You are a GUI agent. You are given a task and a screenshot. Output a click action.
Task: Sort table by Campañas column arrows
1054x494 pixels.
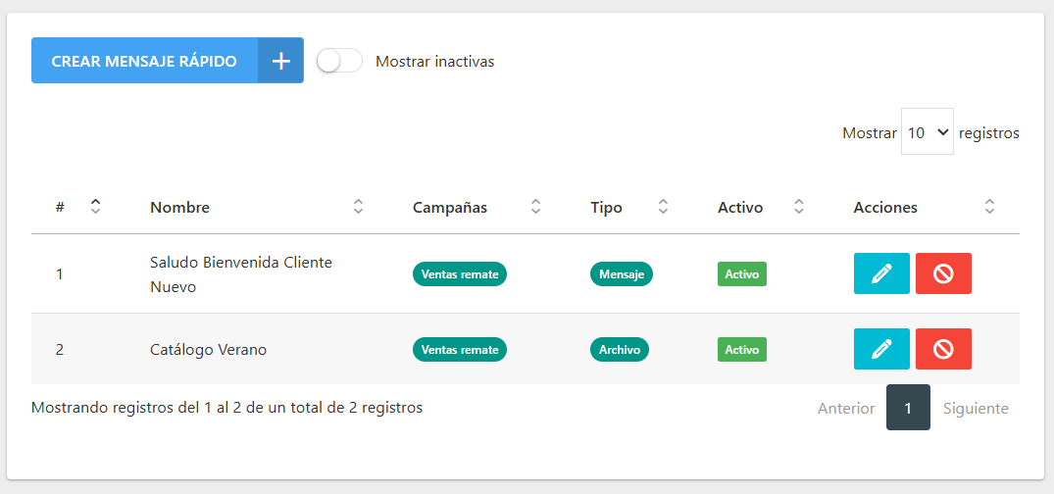(535, 207)
